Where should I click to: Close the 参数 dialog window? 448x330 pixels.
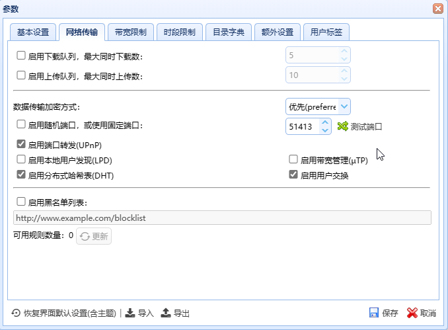437,8
